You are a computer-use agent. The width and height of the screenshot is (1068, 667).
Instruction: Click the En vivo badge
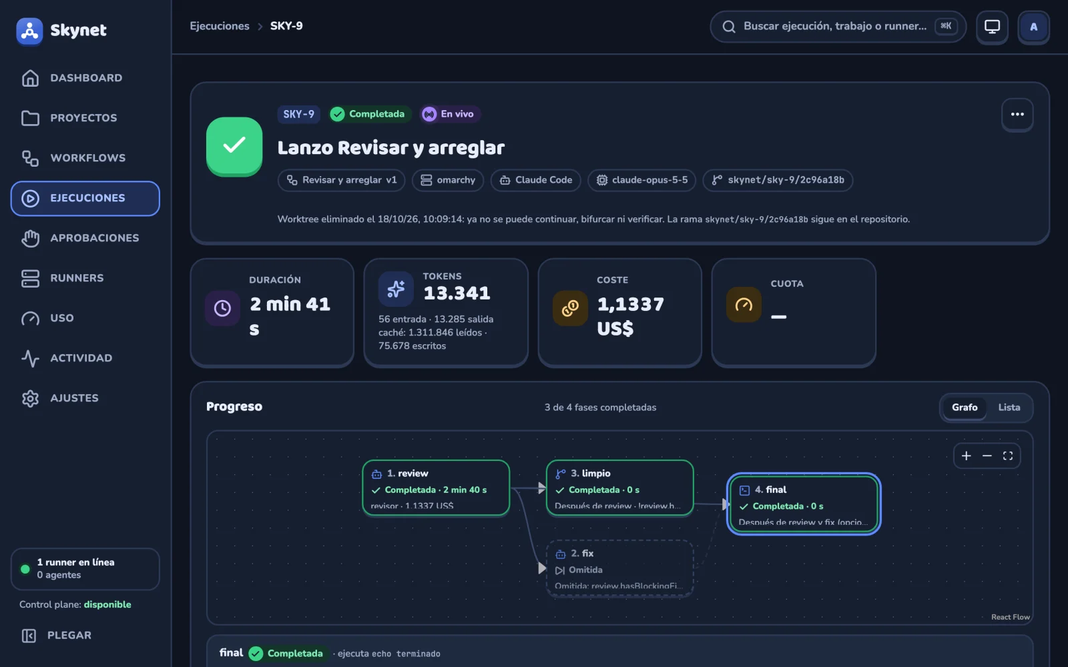click(450, 114)
